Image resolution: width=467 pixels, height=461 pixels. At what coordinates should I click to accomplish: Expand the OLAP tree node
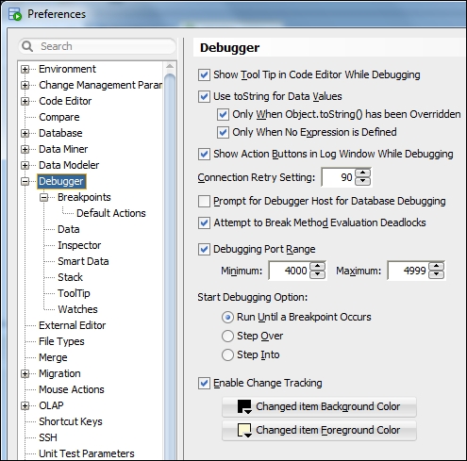coord(25,405)
